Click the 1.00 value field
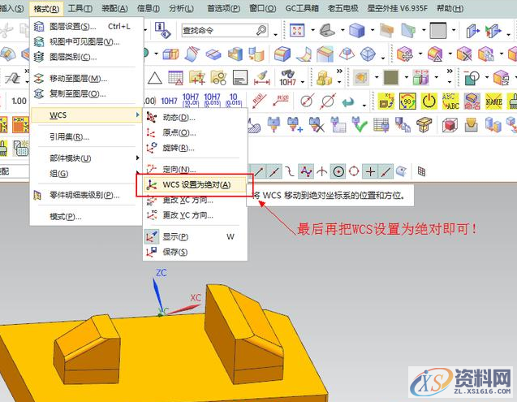 coord(19,101)
